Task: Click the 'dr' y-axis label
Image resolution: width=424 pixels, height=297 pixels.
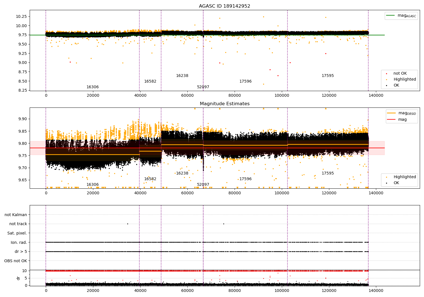Action: (18, 278)
